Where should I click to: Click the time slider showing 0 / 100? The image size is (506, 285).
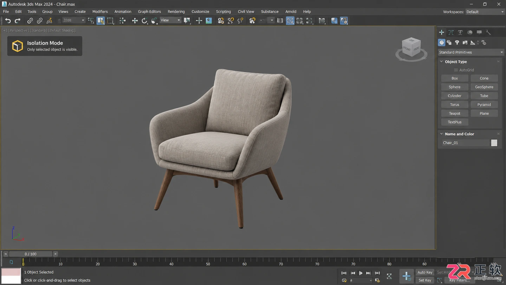pos(31,254)
